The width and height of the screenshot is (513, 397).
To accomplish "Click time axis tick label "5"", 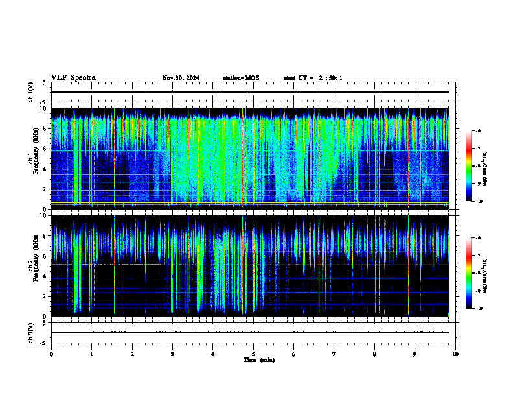I will click(253, 354).
